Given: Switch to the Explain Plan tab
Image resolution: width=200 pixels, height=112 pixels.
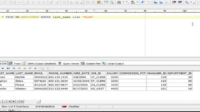Looking at the screenshot, I should (91, 63).
